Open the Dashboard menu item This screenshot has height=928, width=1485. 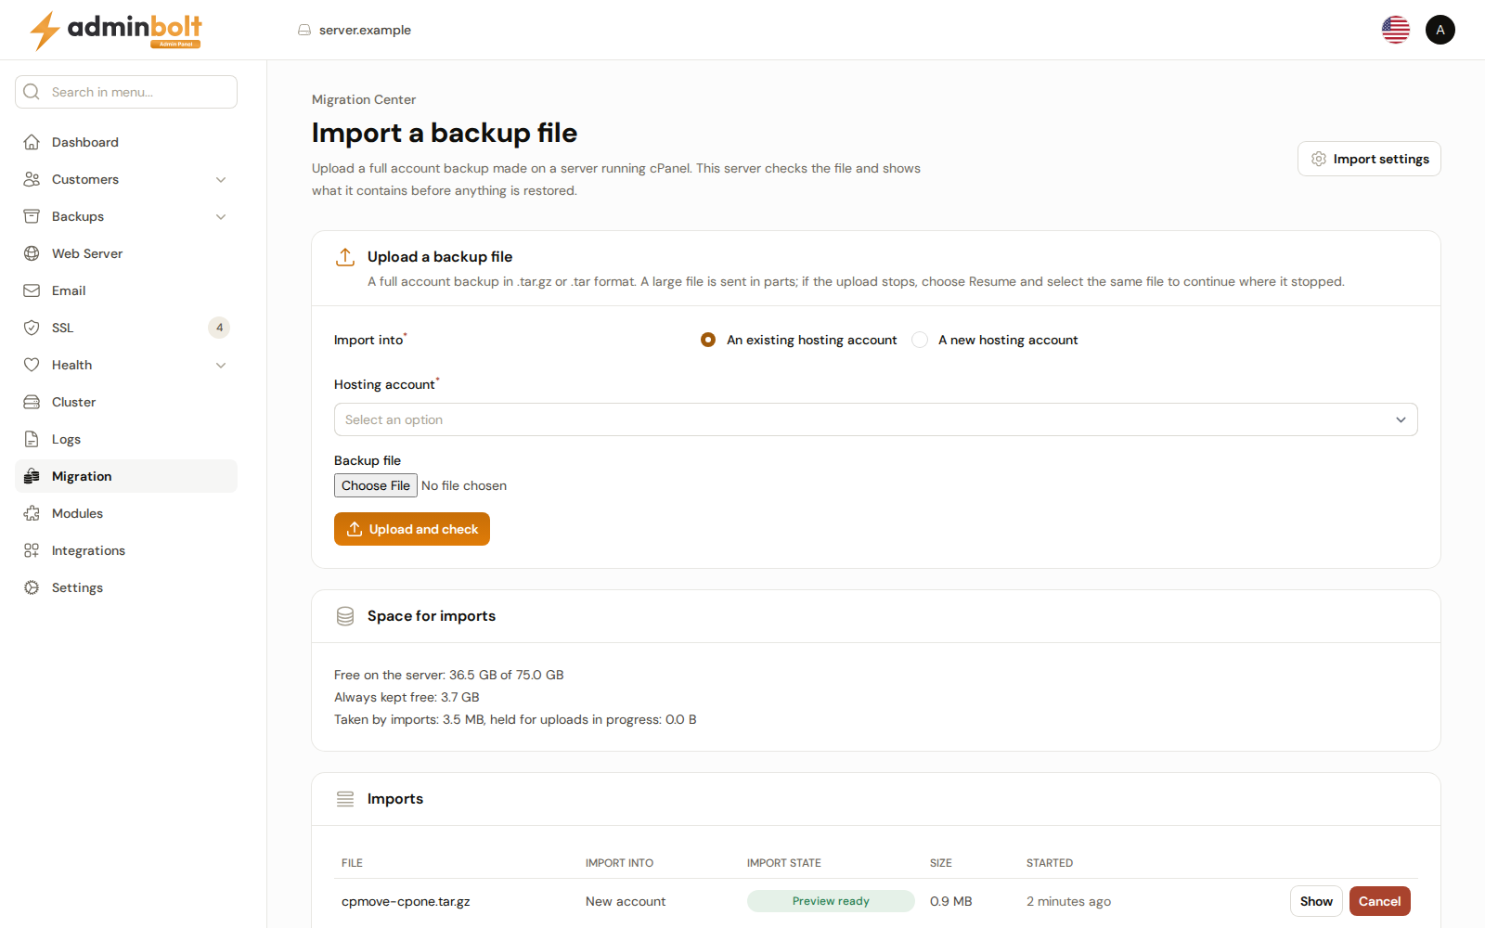coord(126,142)
